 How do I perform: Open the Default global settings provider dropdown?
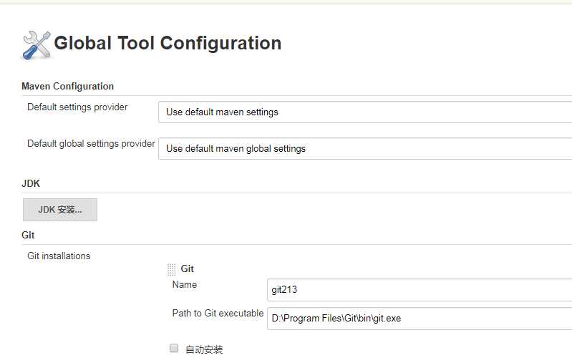tap(365, 148)
